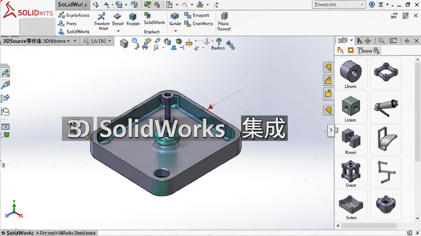Click the task pane scrollbar down arrow
421x236 pixels.
(x=417, y=219)
